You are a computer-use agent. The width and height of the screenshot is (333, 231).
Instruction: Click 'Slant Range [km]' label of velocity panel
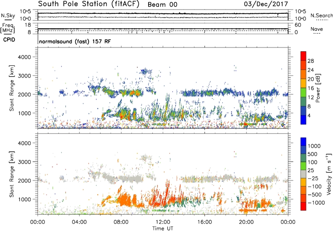click(x=12, y=174)
